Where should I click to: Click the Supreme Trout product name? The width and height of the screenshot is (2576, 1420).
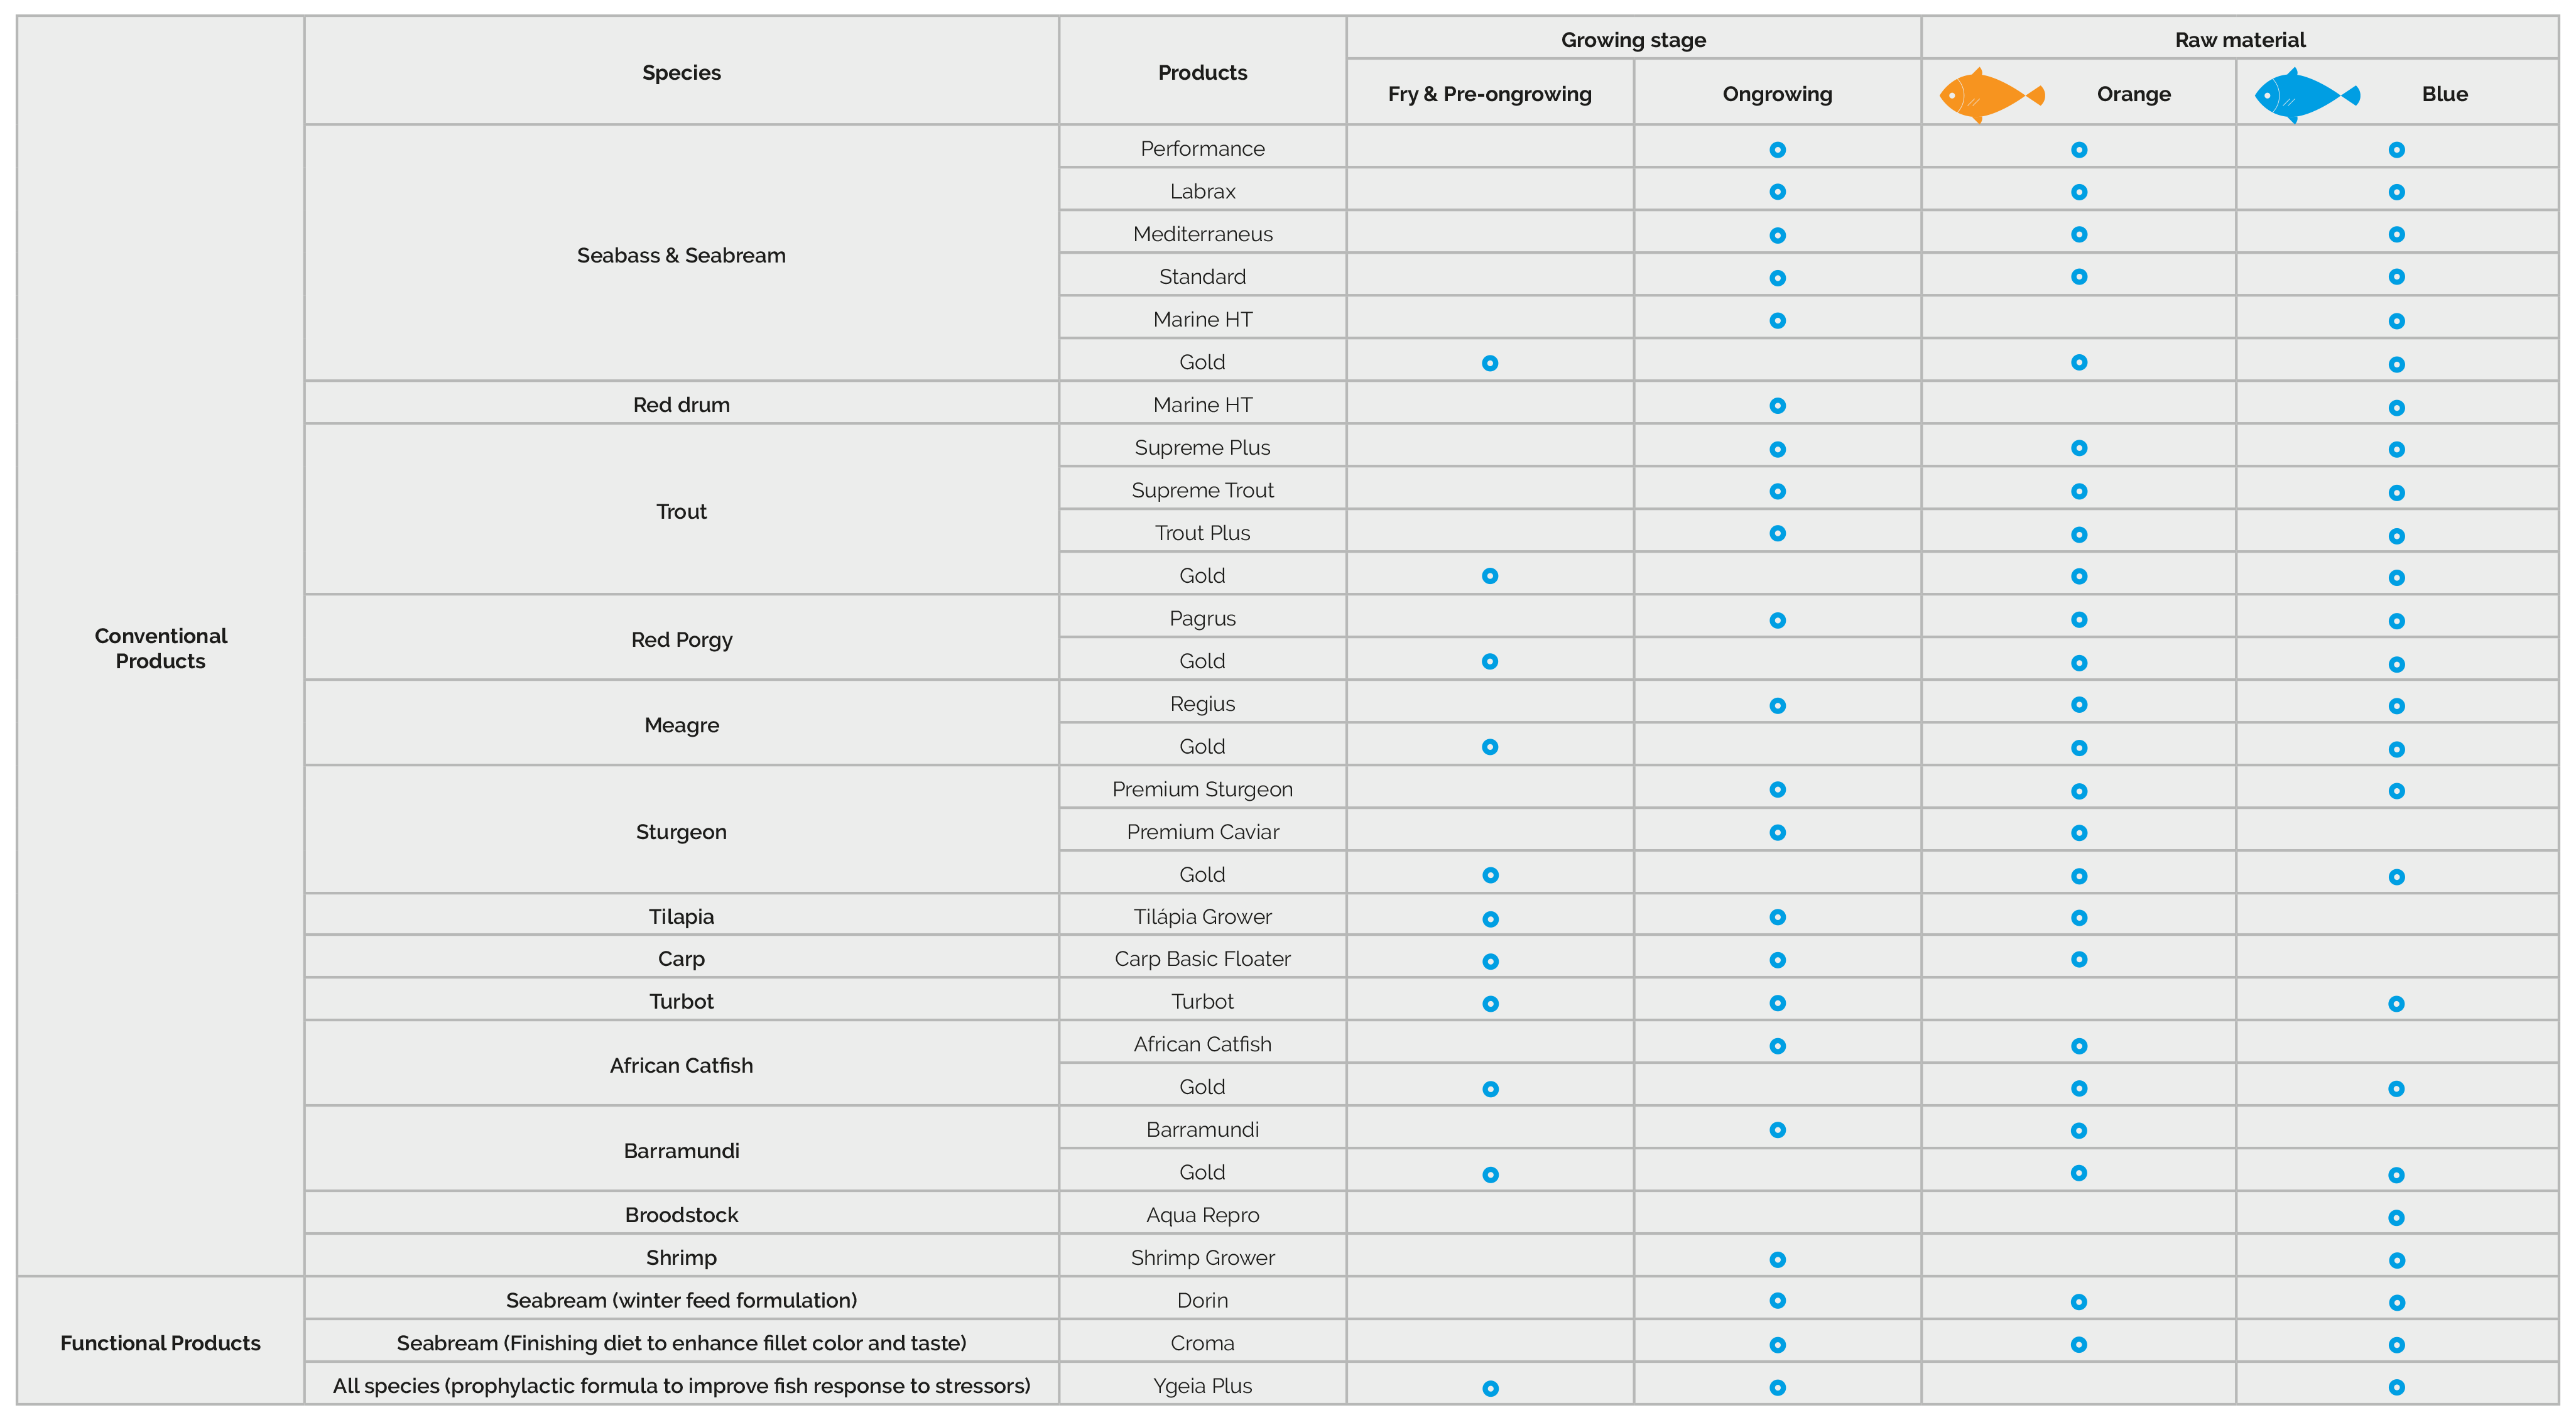(x=1202, y=490)
